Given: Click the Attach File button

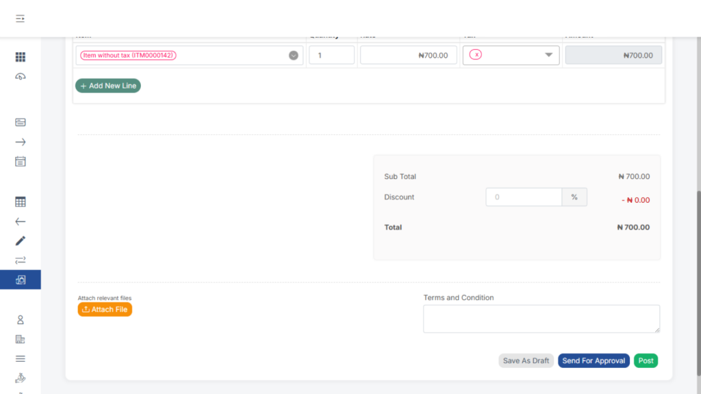Looking at the screenshot, I should click(x=105, y=310).
